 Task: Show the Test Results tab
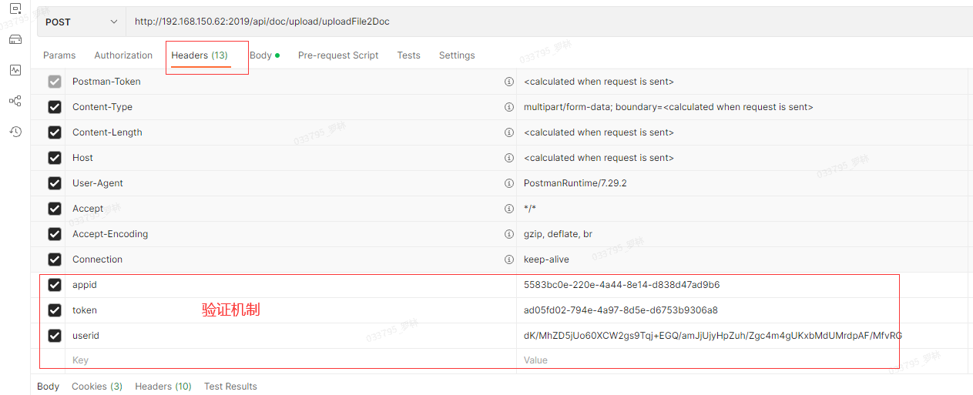tap(230, 387)
